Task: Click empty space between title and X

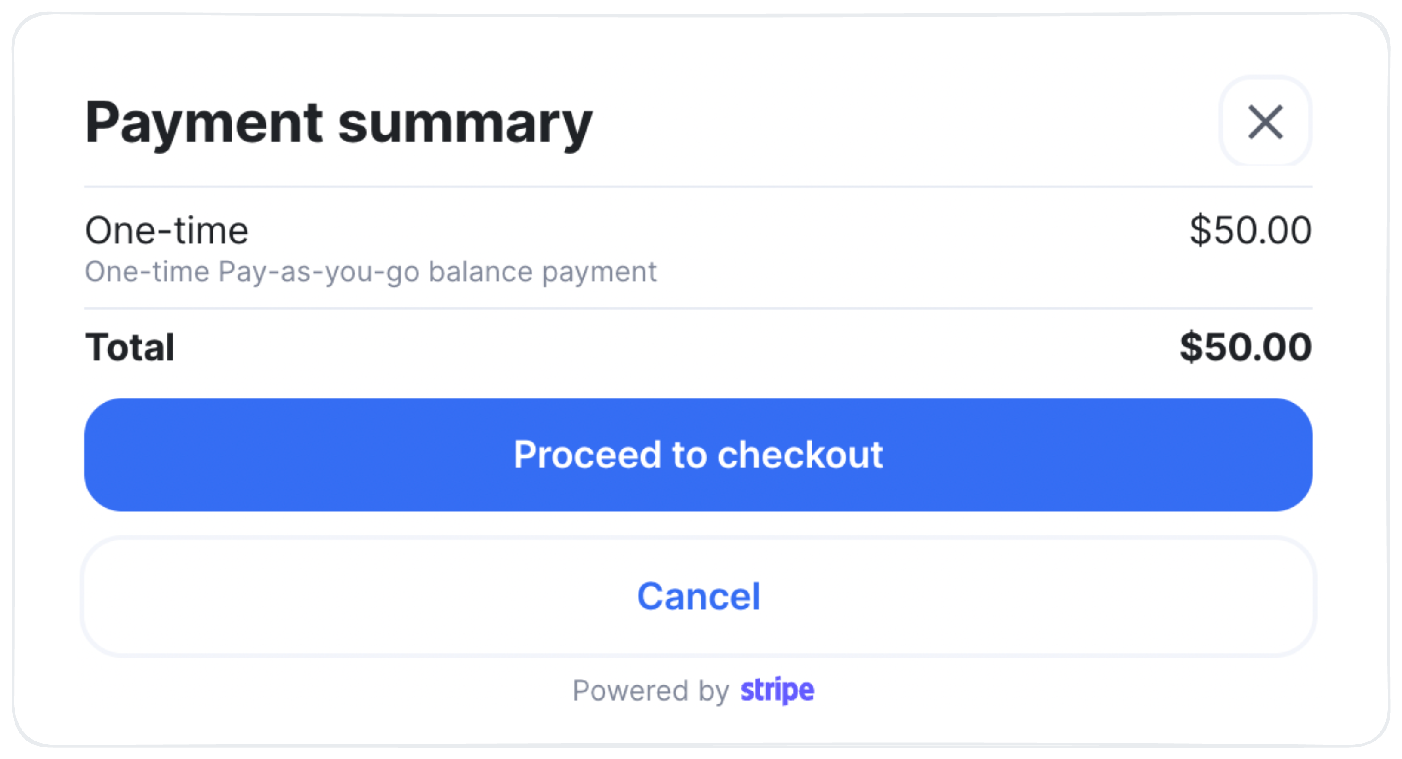Action: 903,123
